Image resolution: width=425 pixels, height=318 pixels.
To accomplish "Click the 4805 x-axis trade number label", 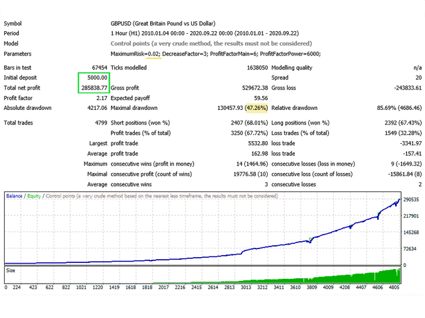I will tap(394, 287).
